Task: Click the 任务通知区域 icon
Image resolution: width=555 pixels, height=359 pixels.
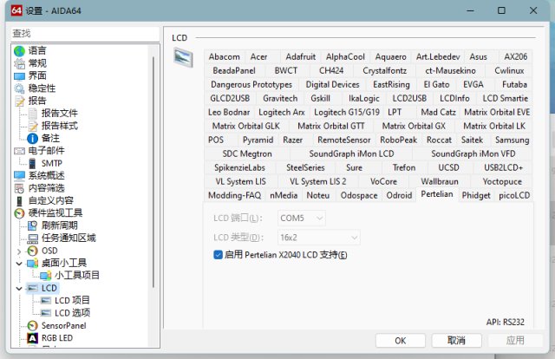Action: point(33,238)
